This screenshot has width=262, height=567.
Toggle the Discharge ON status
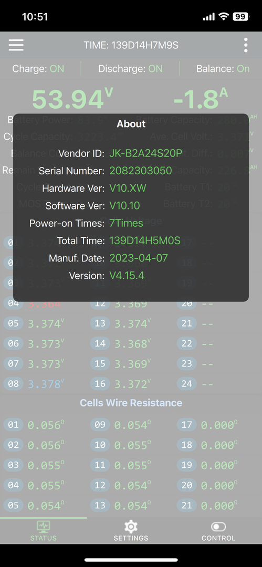coord(130,69)
